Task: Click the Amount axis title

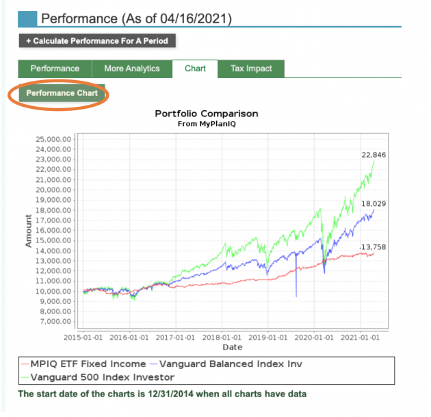Action: click(x=28, y=231)
